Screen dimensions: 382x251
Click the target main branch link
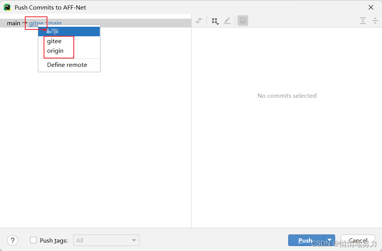click(55, 23)
